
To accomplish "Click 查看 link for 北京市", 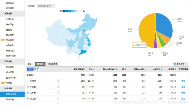I will [x=183, y=81].
